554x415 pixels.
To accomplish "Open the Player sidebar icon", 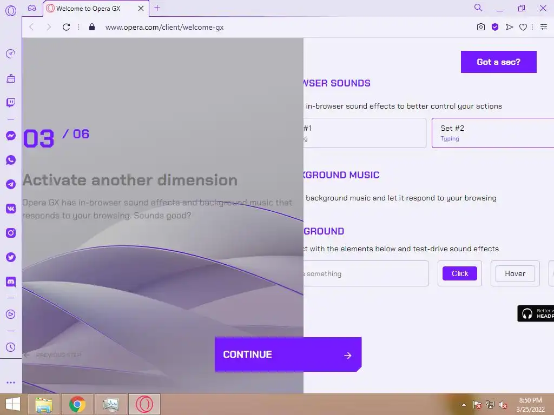I will coord(11,314).
